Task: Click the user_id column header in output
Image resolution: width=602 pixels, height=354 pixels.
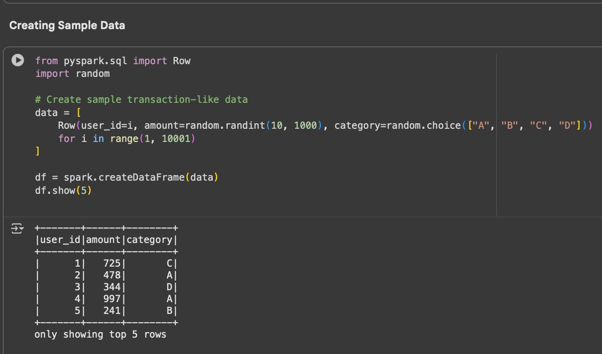Action: [x=60, y=240]
